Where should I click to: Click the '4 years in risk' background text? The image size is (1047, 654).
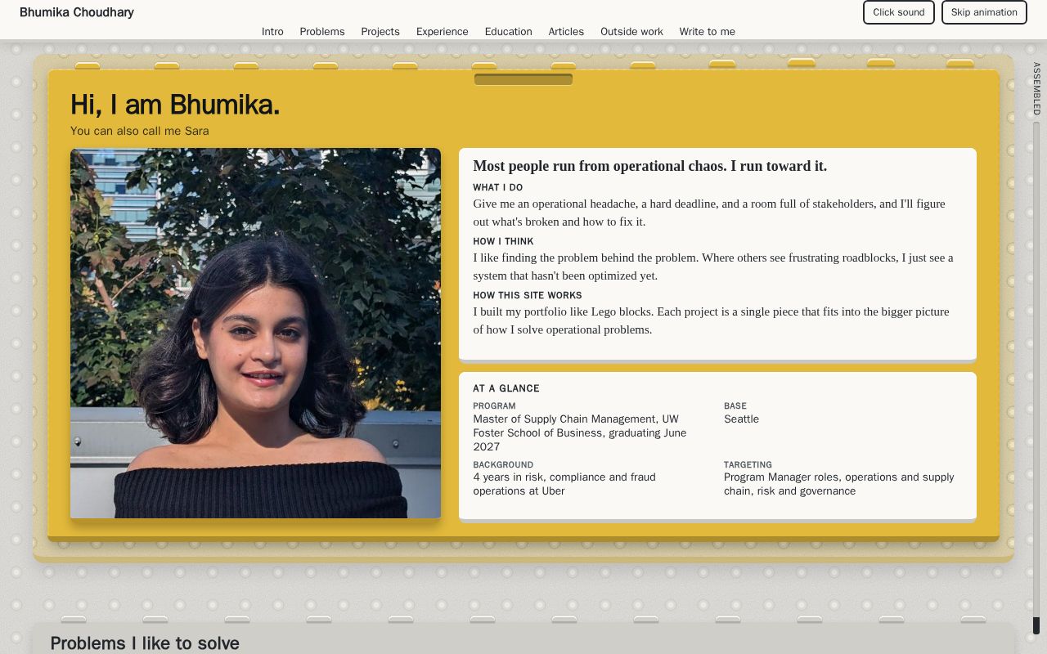pos(564,484)
